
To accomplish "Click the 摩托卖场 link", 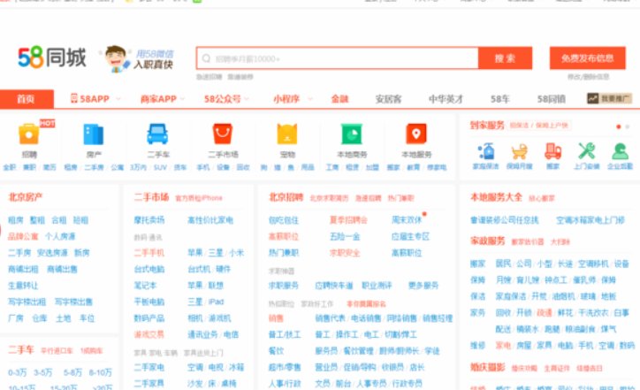I will [x=149, y=220].
